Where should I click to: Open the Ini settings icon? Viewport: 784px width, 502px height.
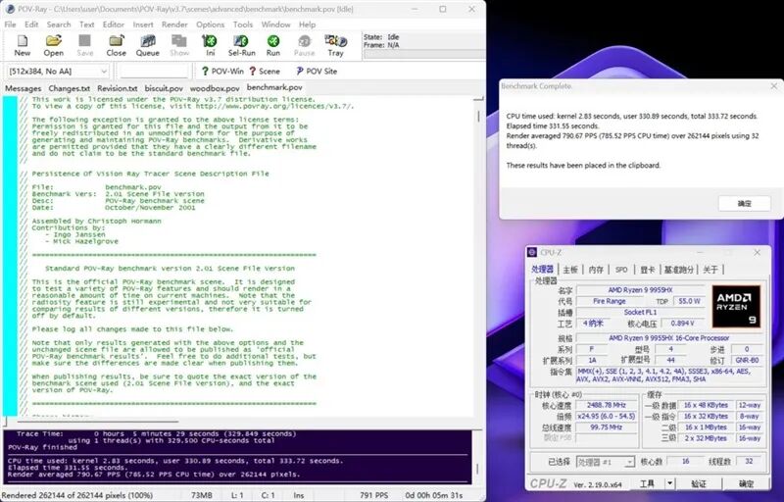[x=210, y=45]
